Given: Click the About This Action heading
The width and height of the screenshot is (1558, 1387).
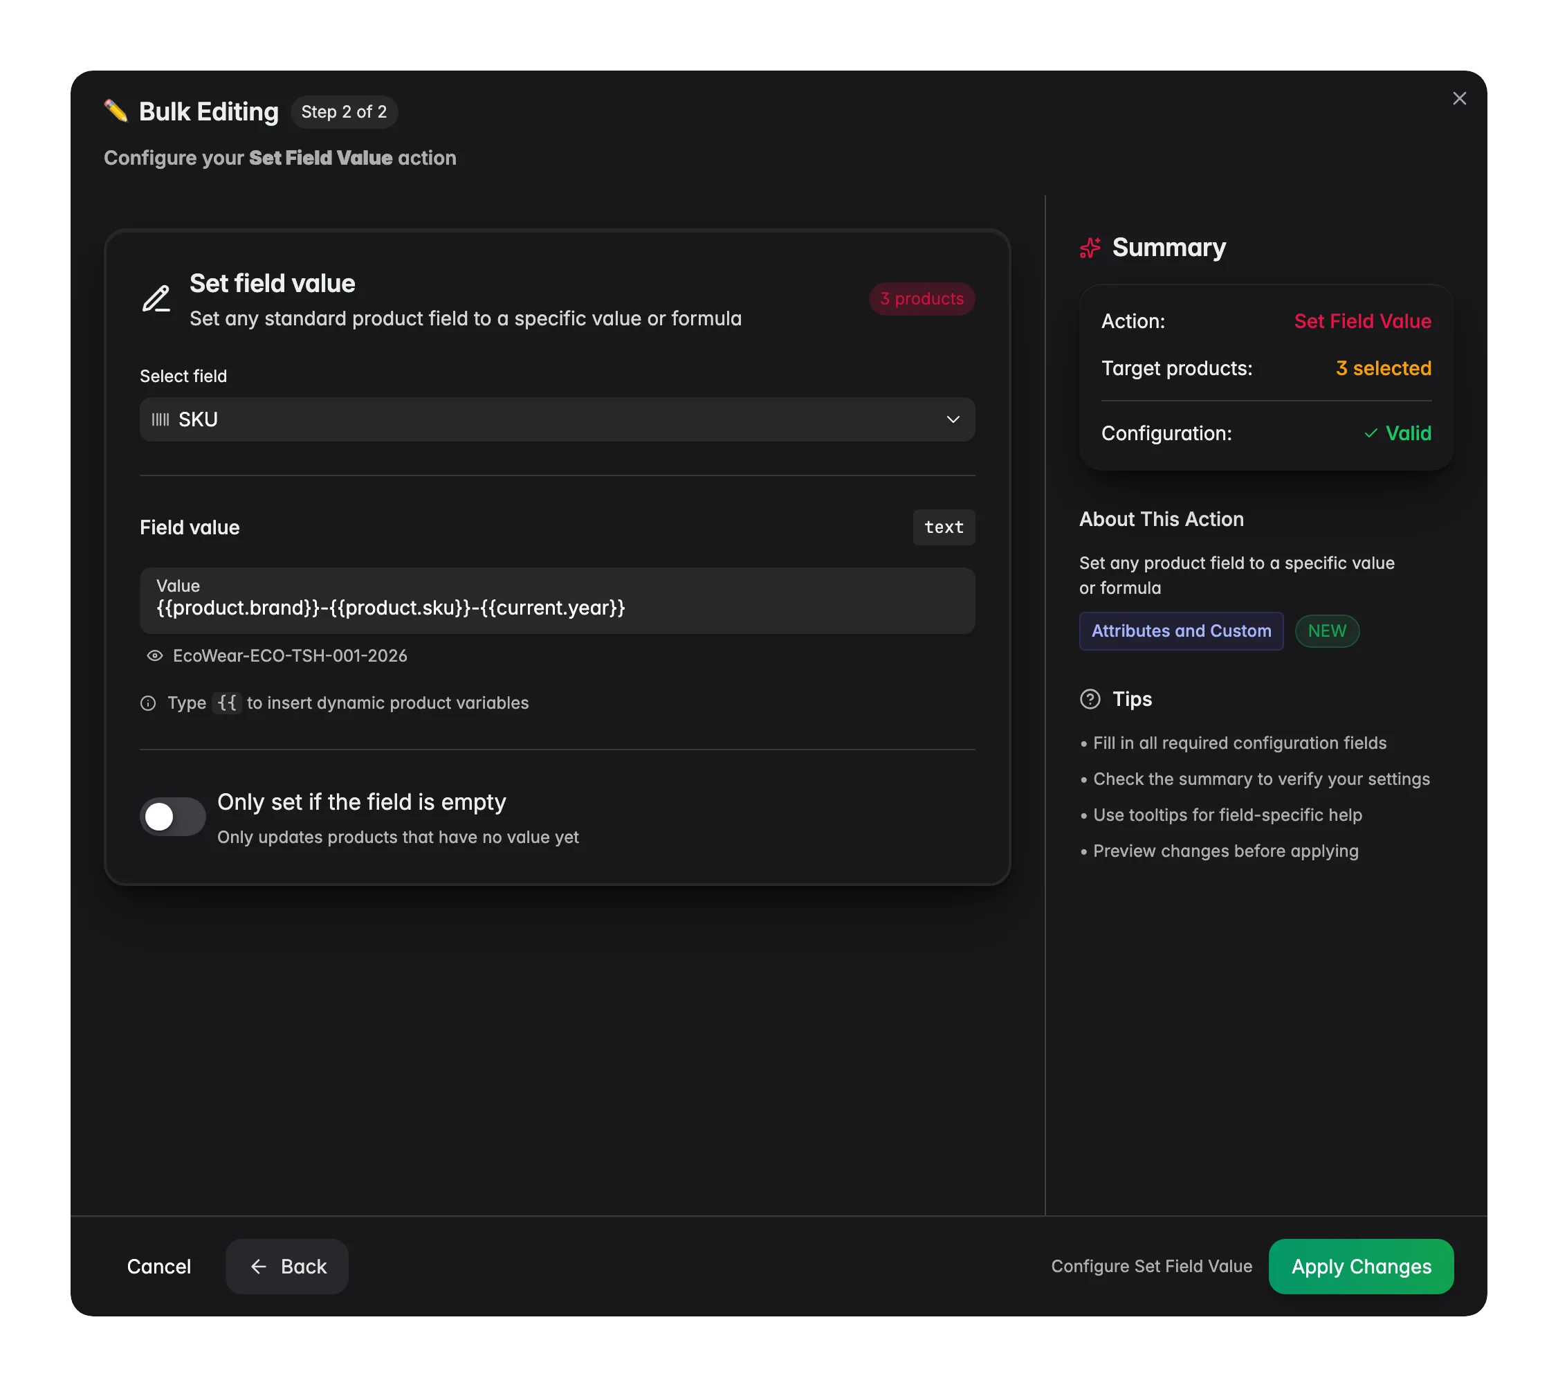Looking at the screenshot, I should 1162,519.
